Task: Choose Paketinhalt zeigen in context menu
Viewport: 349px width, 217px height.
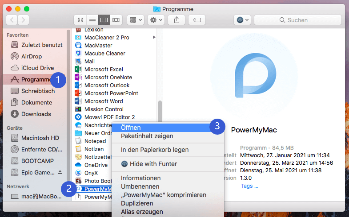Action: tap(167, 136)
